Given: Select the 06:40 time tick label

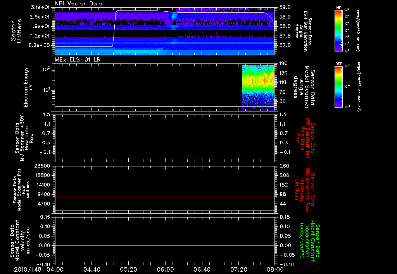Looking at the screenshot, I should (x=202, y=269).
